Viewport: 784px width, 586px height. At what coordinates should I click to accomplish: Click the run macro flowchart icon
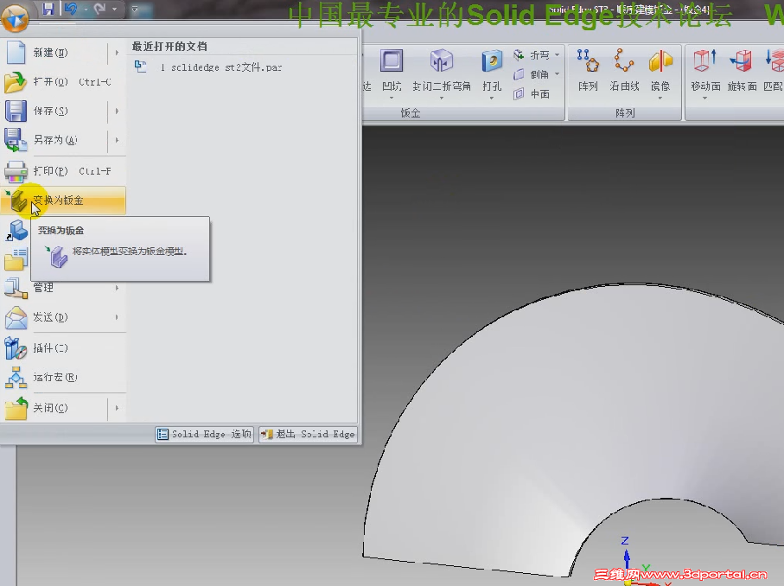tap(16, 378)
